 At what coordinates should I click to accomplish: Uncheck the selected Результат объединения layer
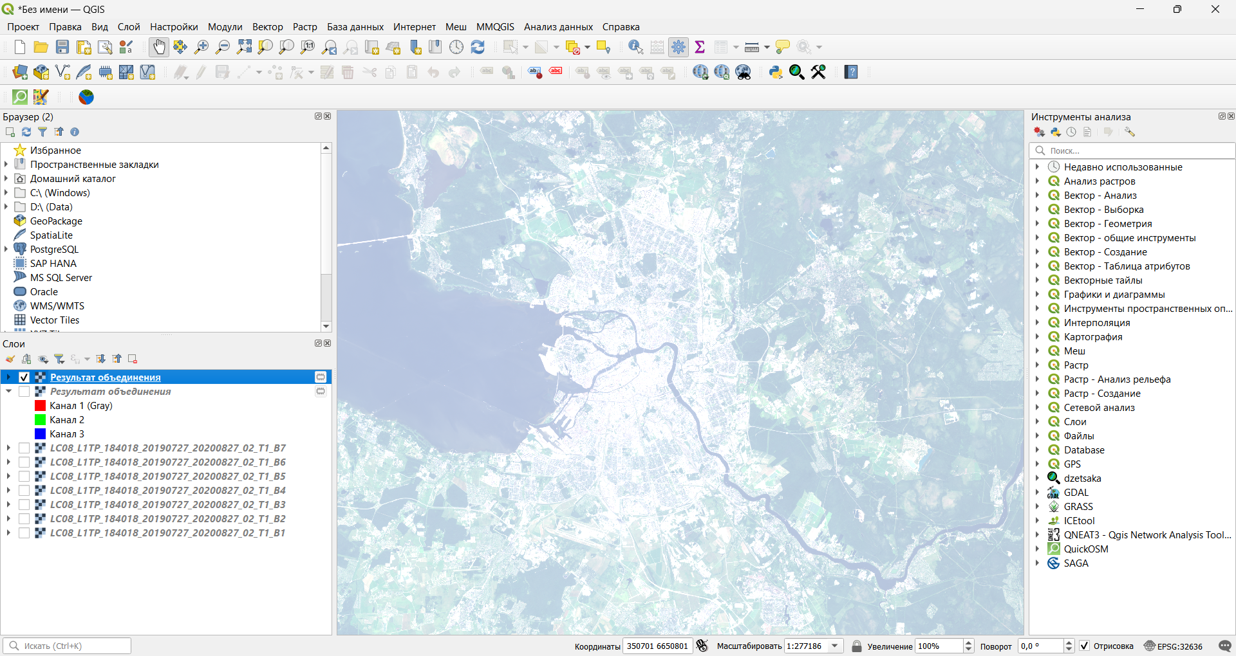24,378
